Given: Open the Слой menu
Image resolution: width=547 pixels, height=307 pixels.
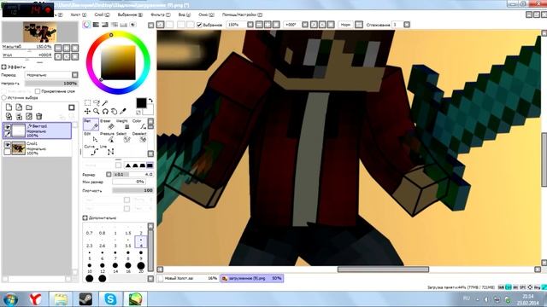Looking at the screenshot, I should coord(102,14).
